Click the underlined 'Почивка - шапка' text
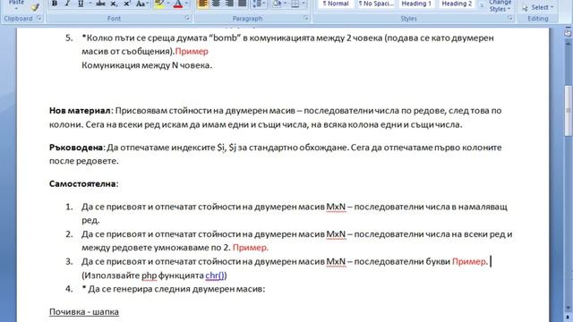 (84, 312)
